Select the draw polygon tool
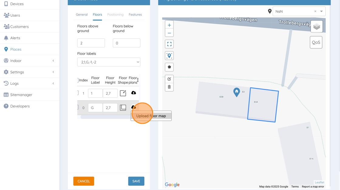340x190 pixels. [x=169, y=67]
